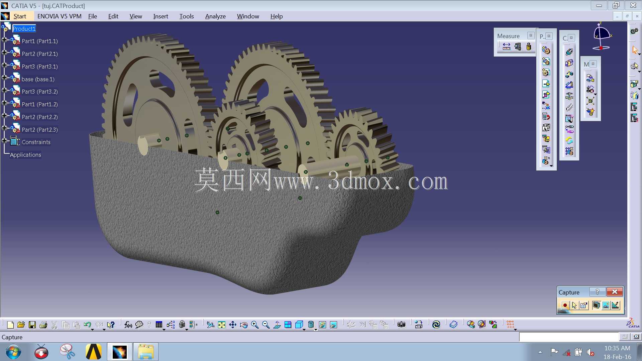Expand the Part2 (Part2.1) tree node
642x361 pixels.
pos(4,52)
